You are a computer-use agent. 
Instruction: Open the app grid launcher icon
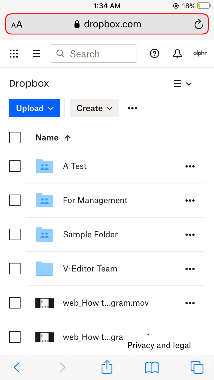[x=14, y=54]
